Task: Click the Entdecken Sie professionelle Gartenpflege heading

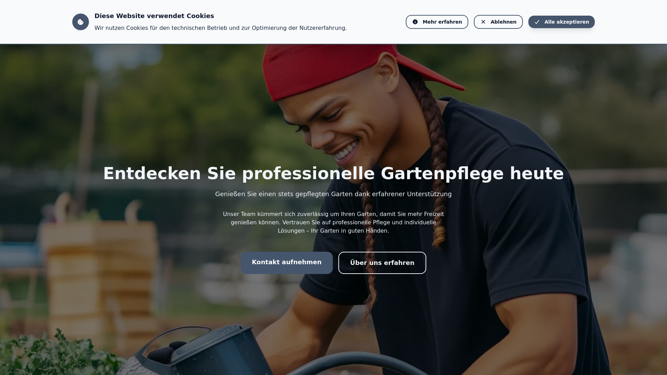Action: click(333, 173)
